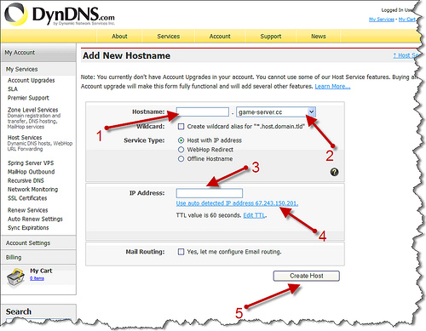Select Offline Hostname service type
This screenshot has height=331, width=426.
[181, 159]
